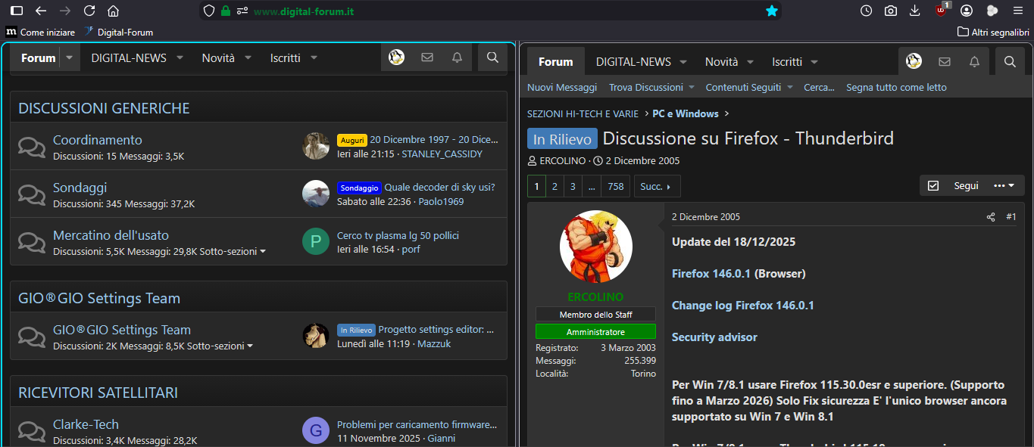
Task: Reload the page with the refresh icon
Action: pyautogui.click(x=89, y=11)
